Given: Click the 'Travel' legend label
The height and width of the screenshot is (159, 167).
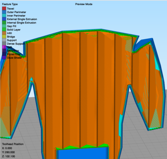Looking at the screenshot, I should point(10,9).
